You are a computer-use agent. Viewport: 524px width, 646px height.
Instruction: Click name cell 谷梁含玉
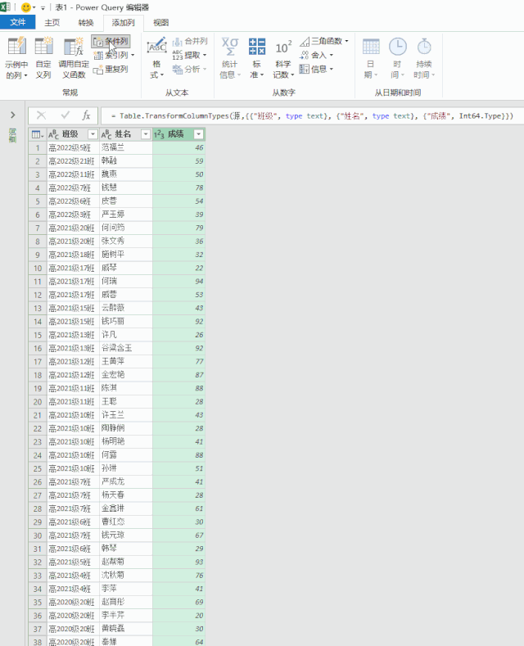pyautogui.click(x=125, y=348)
